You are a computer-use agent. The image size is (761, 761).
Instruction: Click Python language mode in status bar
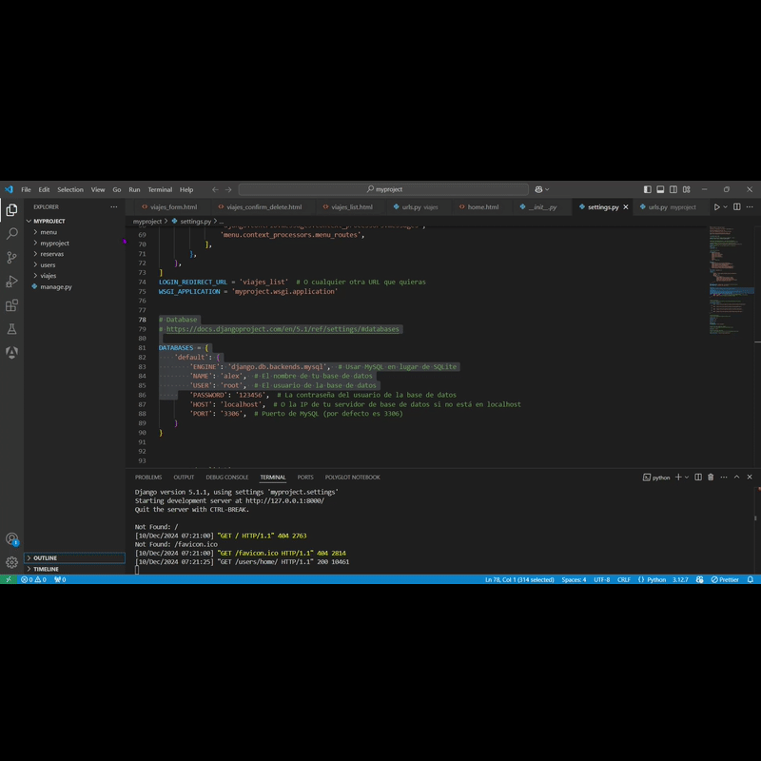[x=656, y=579]
